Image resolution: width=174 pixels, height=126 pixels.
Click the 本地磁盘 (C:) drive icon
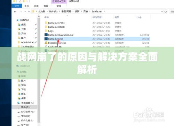(x=19, y=103)
